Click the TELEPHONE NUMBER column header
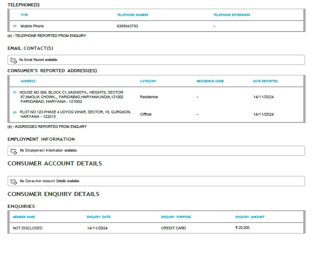The height and width of the screenshot is (271, 317). 133,15
